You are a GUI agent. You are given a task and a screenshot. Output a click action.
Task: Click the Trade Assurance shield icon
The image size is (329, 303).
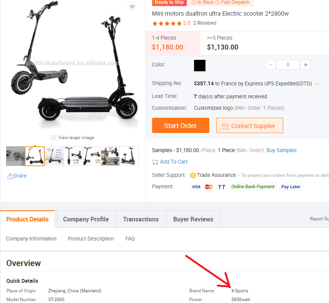(x=193, y=175)
